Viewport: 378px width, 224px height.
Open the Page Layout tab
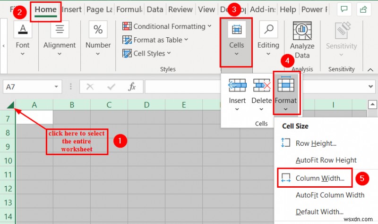[x=99, y=9]
